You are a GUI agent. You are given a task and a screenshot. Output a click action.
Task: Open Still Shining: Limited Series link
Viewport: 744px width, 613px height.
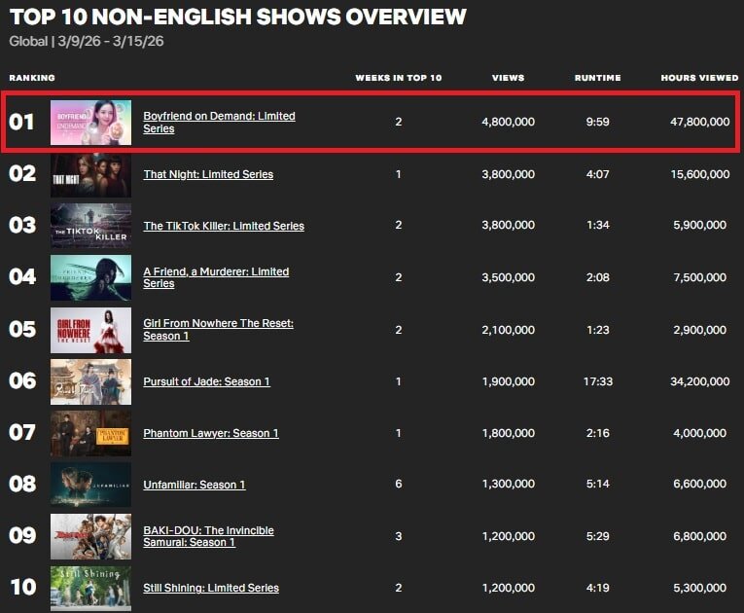point(211,588)
